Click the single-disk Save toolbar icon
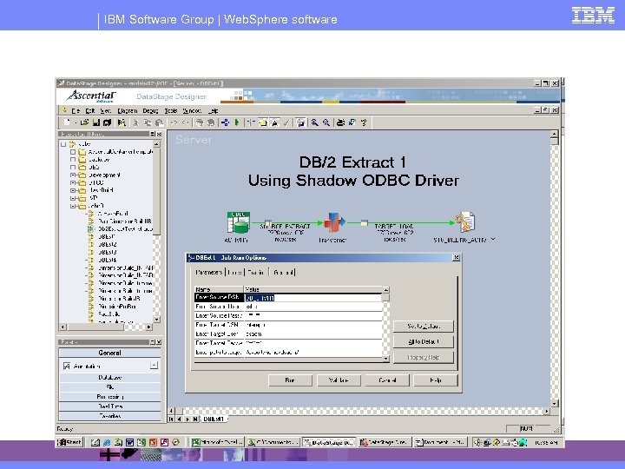 pyautogui.click(x=95, y=122)
